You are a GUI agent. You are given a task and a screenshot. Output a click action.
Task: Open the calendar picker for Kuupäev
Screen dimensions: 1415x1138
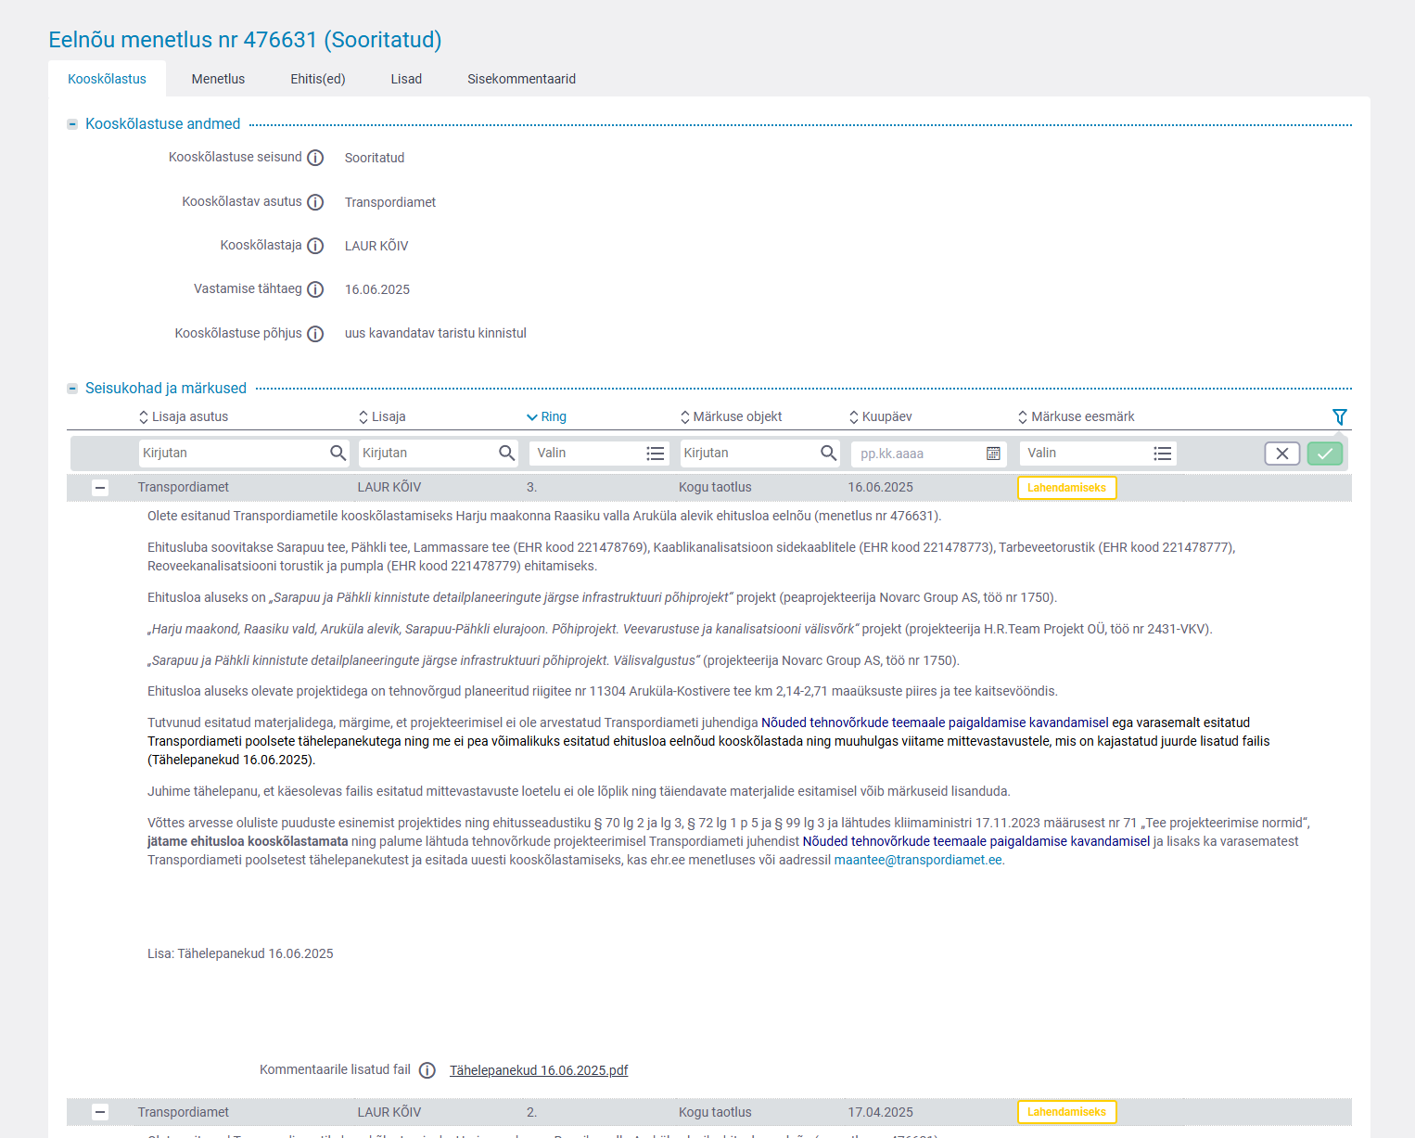pyautogui.click(x=993, y=454)
